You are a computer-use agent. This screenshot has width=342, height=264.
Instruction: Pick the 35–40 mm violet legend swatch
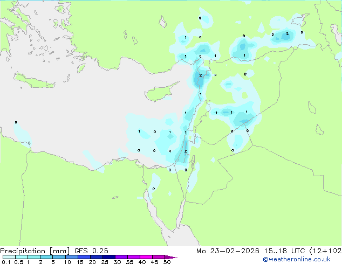[x=133, y=257]
